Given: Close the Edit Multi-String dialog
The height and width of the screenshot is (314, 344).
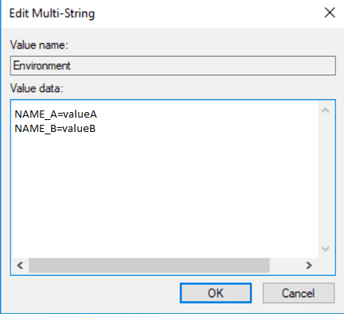Looking at the screenshot, I should [x=330, y=13].
